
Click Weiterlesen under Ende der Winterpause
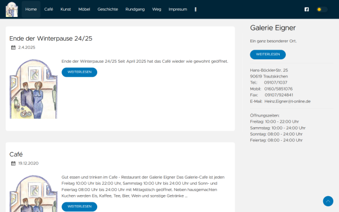click(x=79, y=72)
